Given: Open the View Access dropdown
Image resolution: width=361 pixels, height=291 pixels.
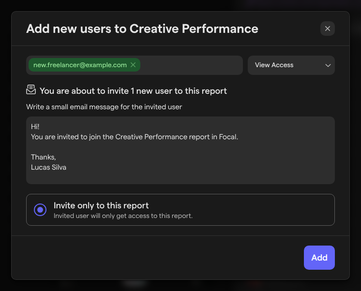Looking at the screenshot, I should tap(291, 65).
